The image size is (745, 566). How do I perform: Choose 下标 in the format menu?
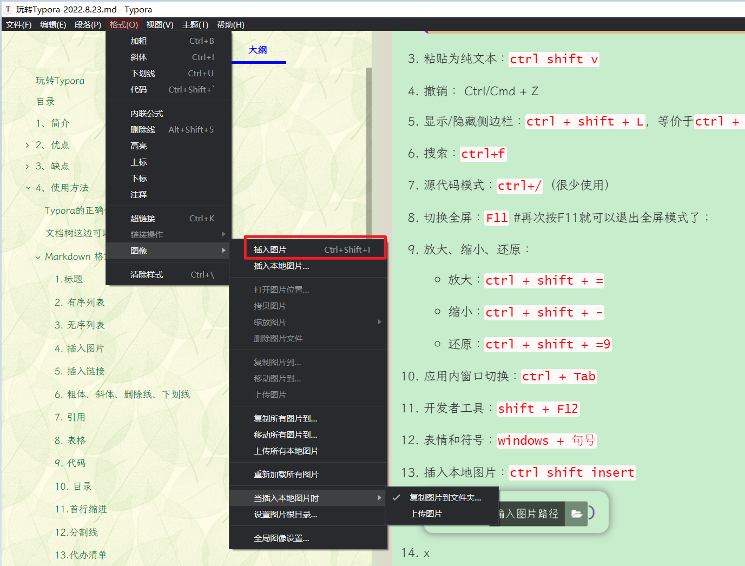coord(168,179)
